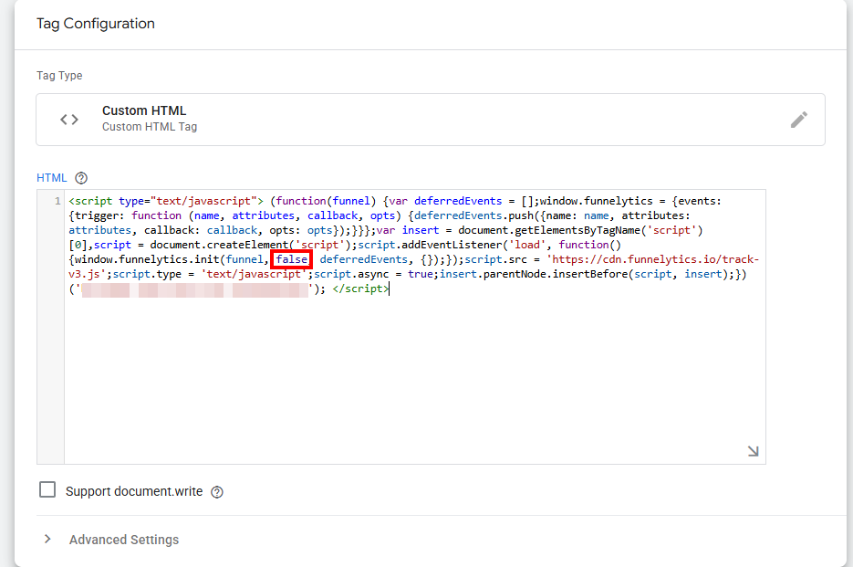This screenshot has height=567, width=853.
Task: Open help for Support document.write
Action: point(217,492)
